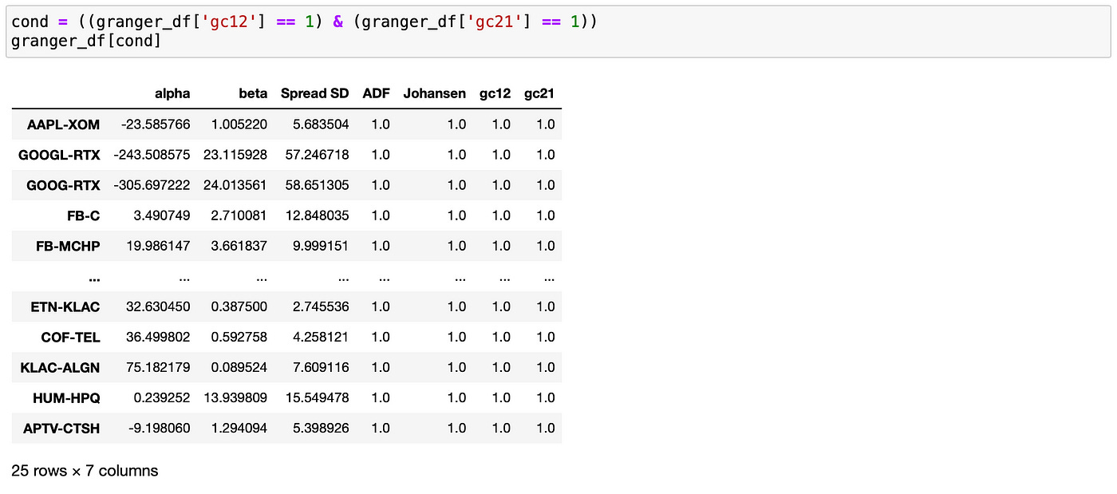Click beta value 3.661837
Screen dimensions: 1117x494
[239, 246]
